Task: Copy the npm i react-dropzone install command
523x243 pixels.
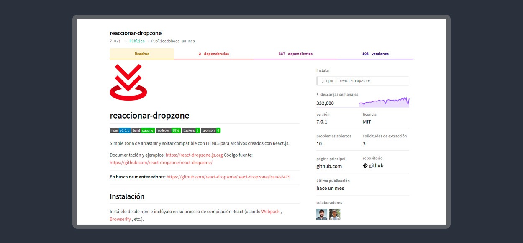Action: tap(363, 81)
